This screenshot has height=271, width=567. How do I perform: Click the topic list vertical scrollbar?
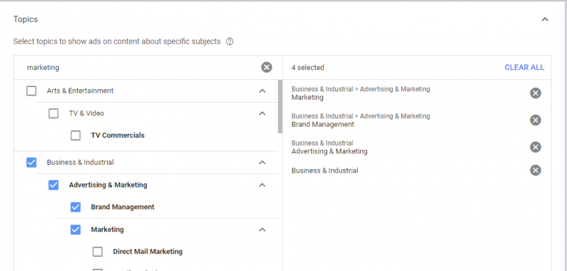click(x=280, y=106)
